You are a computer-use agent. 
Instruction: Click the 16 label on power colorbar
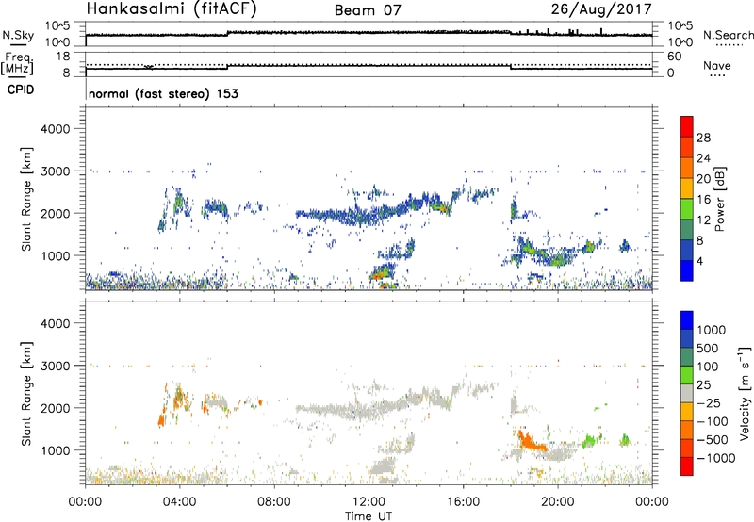[x=703, y=200]
